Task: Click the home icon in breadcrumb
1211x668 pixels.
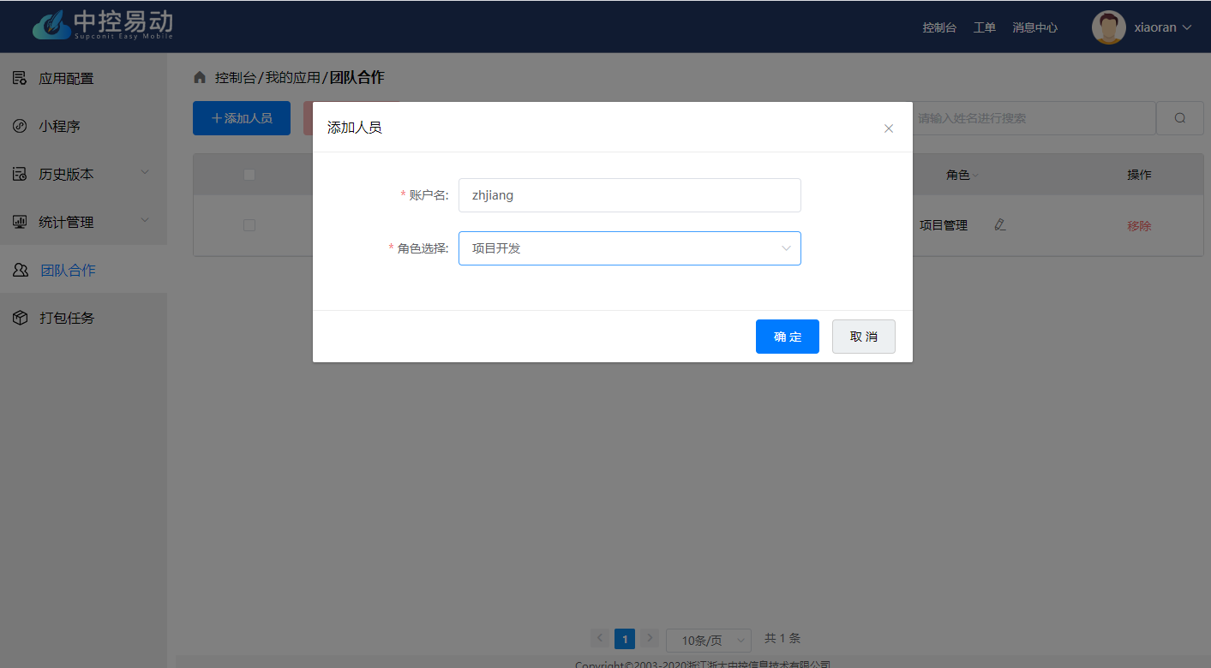Action: point(200,78)
